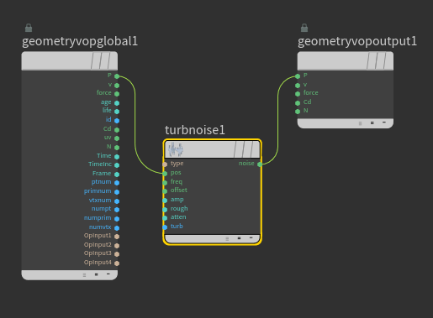The width and height of the screenshot is (433, 318).
Task: Show only connected ports on geometryvopglobal1 footer
Action: (x=97, y=274)
